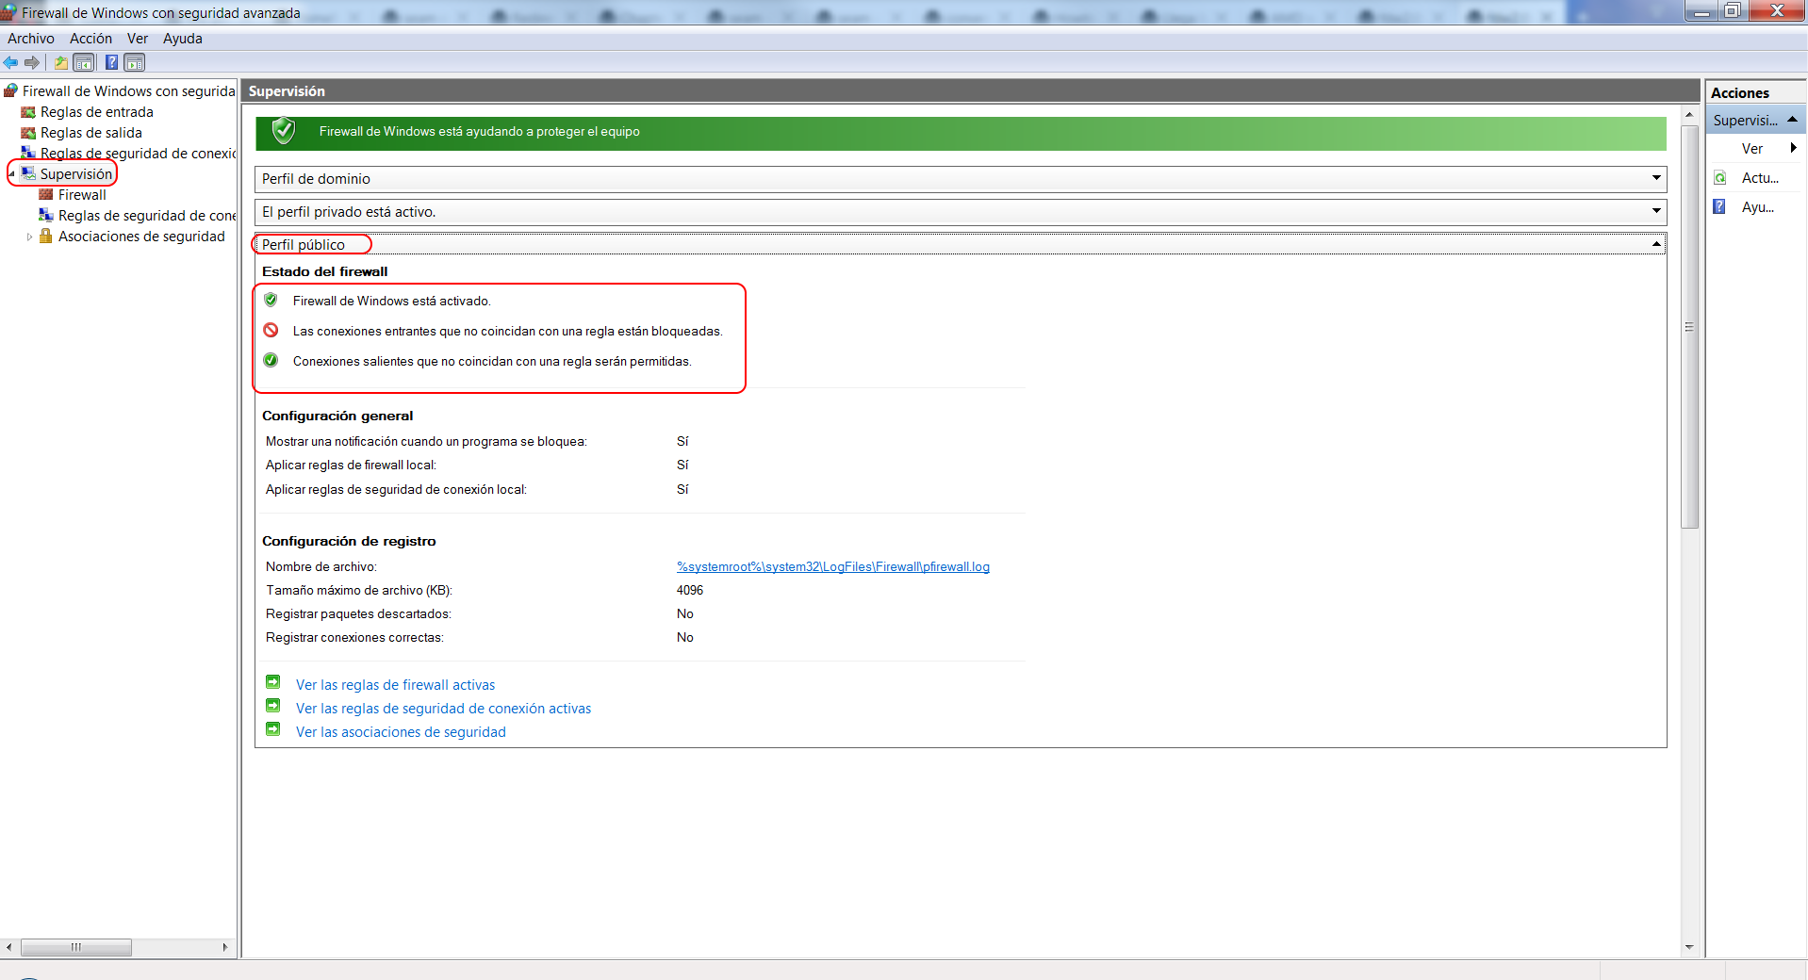This screenshot has width=1808, height=980.
Task: Click 'Actu...' refresh action in Acciones pane
Action: (x=1760, y=177)
